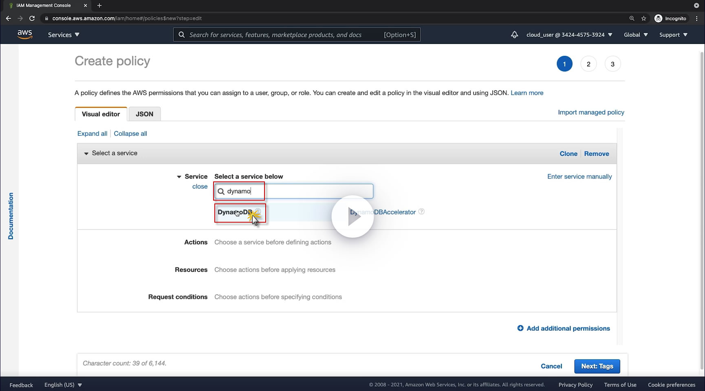705x391 pixels.
Task: Collapse the Select a service section
Action: (x=86, y=153)
